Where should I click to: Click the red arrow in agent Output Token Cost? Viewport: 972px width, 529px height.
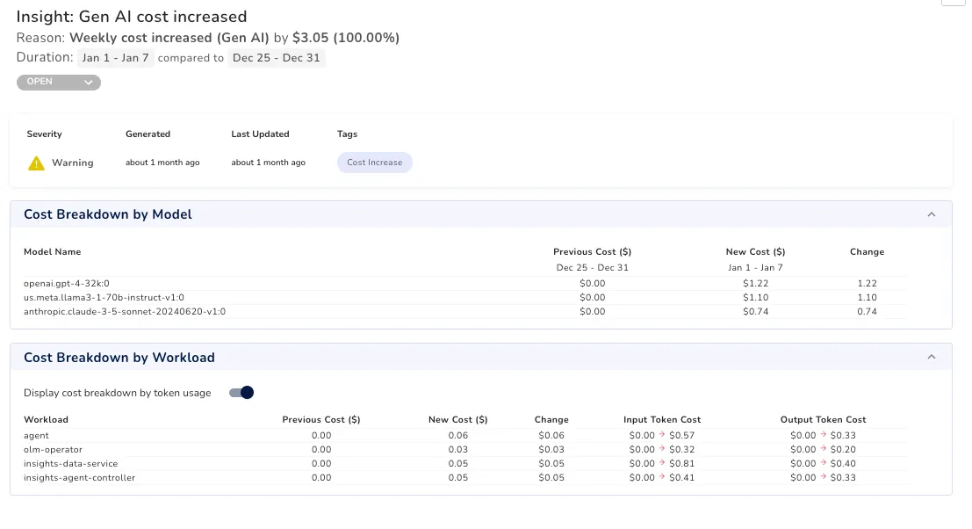coord(824,435)
